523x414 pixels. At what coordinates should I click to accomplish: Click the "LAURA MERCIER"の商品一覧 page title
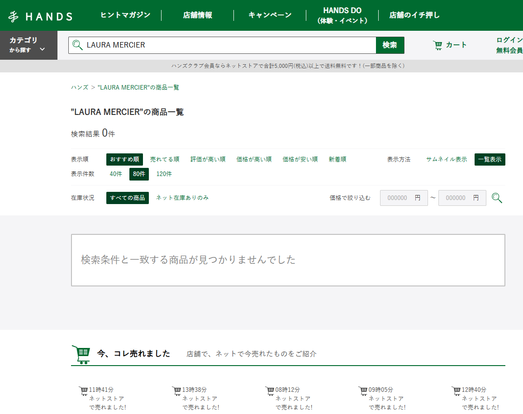point(127,112)
